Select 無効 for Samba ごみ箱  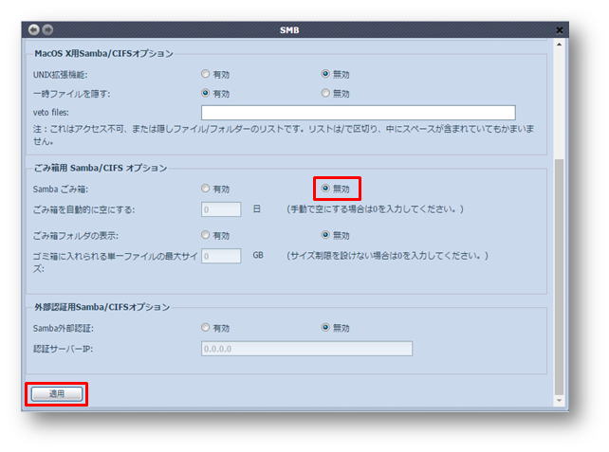pyautogui.click(x=325, y=189)
